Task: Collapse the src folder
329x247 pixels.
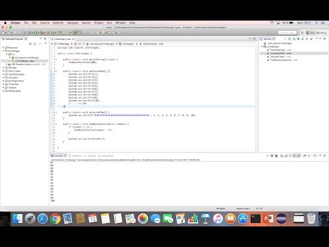Action: click(7, 54)
